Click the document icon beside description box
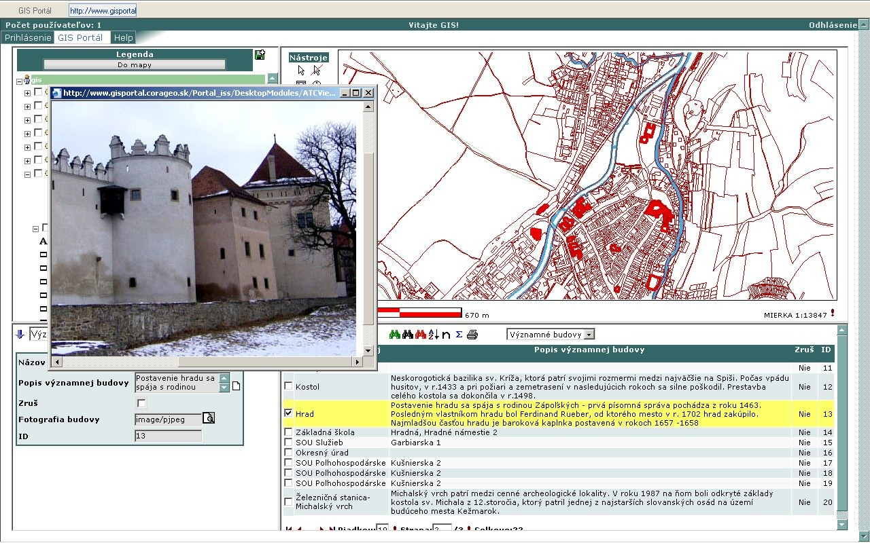The width and height of the screenshot is (870, 543). [237, 387]
